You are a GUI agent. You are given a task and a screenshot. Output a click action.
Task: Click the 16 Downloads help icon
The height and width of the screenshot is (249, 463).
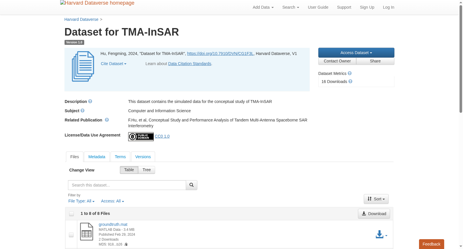pyautogui.click(x=350, y=82)
